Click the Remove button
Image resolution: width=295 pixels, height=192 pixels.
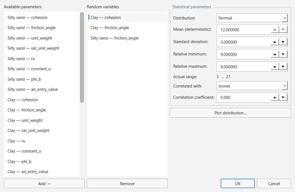[127, 183]
